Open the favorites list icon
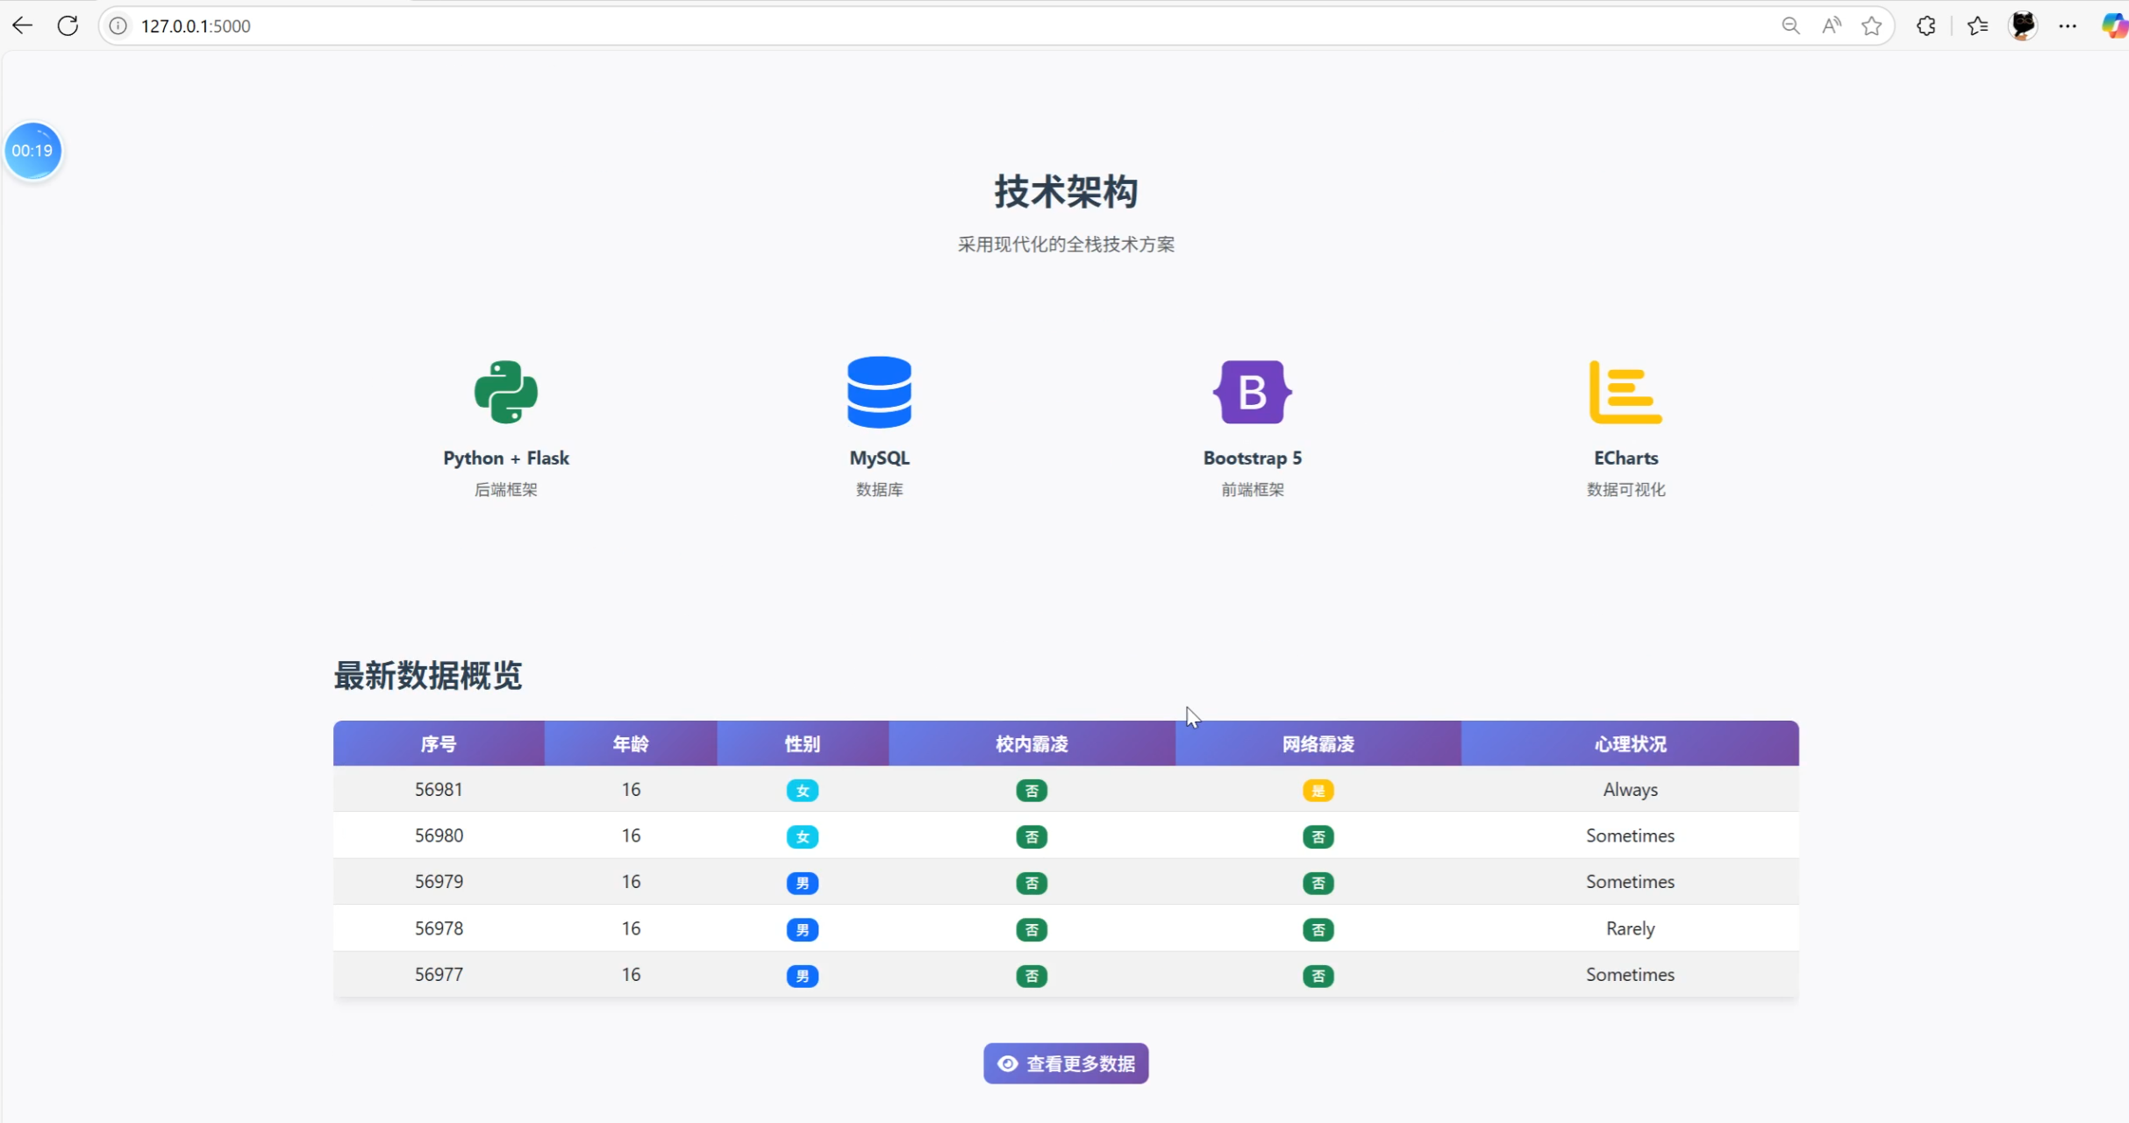2129x1123 pixels. click(1977, 26)
